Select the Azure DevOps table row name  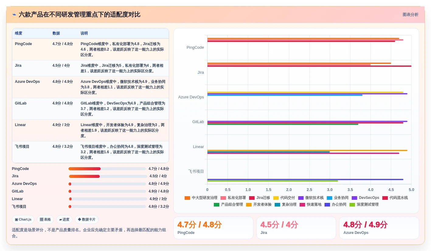point(27,82)
